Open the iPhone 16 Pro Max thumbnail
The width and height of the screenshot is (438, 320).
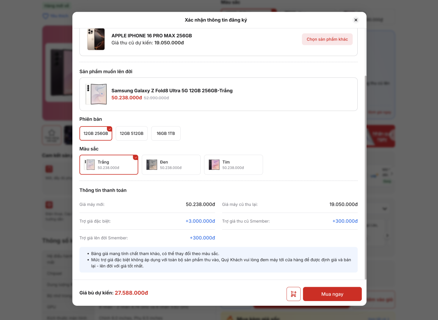click(x=96, y=39)
